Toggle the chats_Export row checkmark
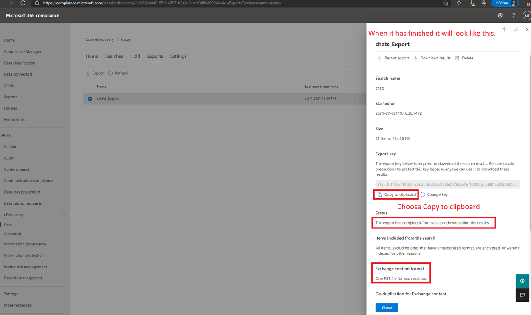This screenshot has height=315, width=531. click(x=90, y=98)
